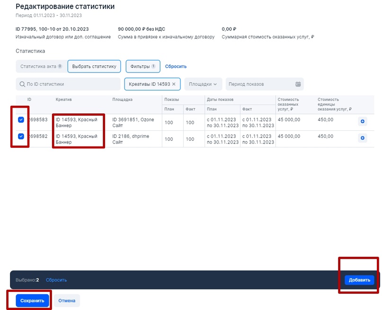
Task: Click the Сохранить button
Action: click(x=32, y=301)
